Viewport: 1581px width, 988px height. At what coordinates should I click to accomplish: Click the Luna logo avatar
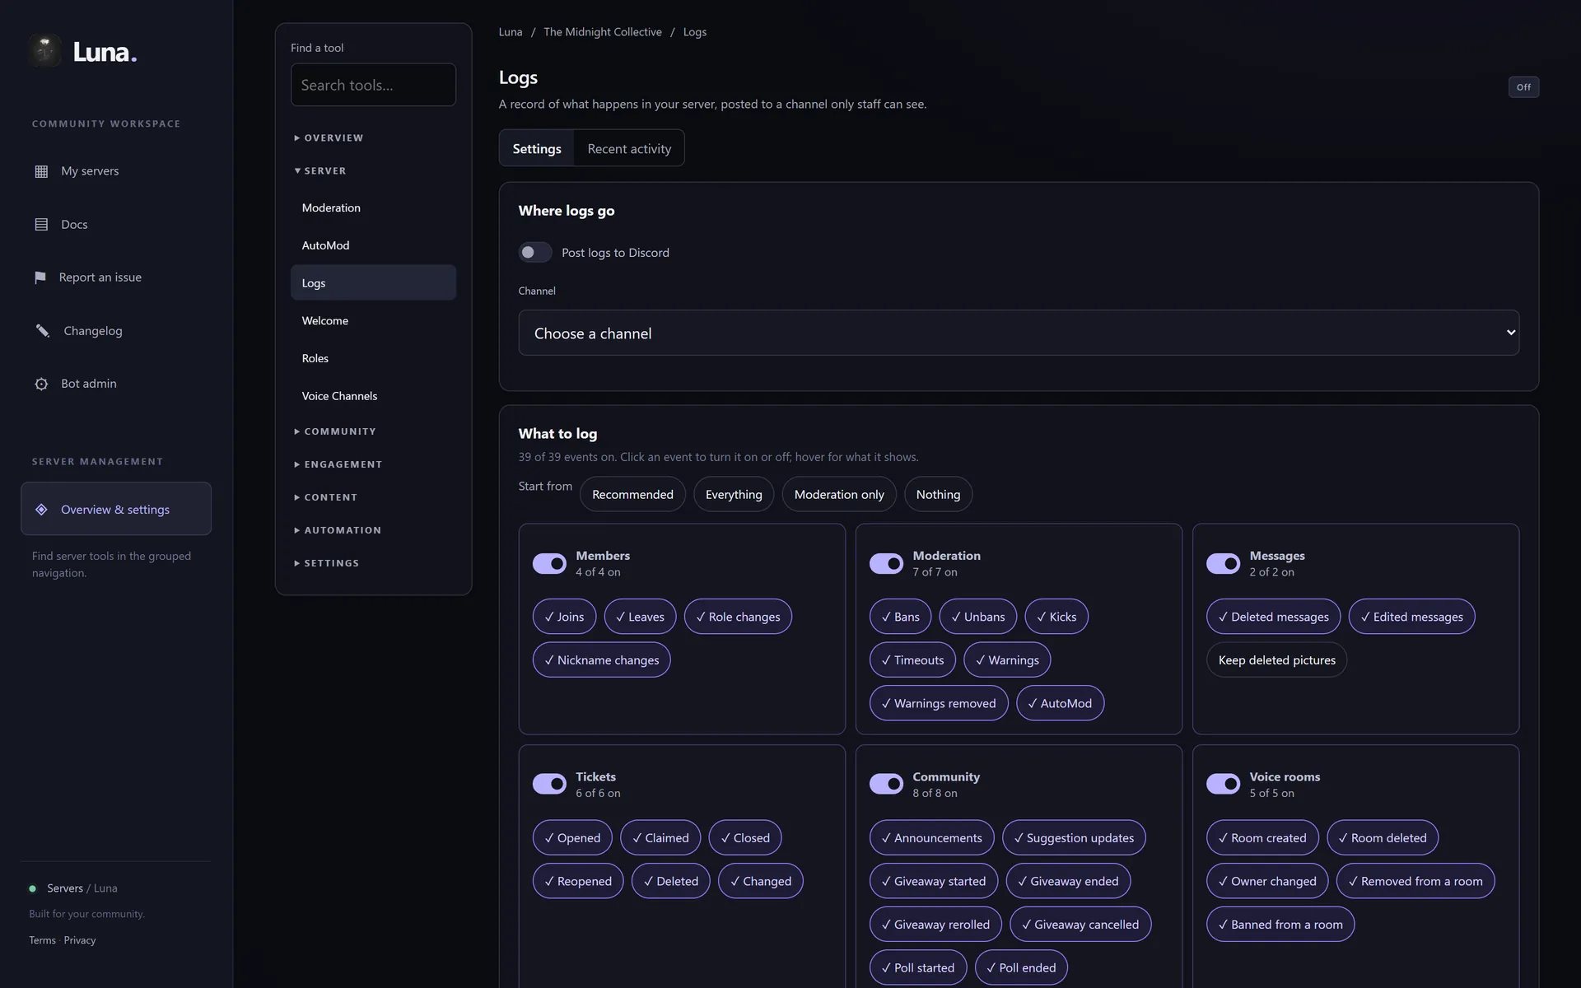point(44,51)
